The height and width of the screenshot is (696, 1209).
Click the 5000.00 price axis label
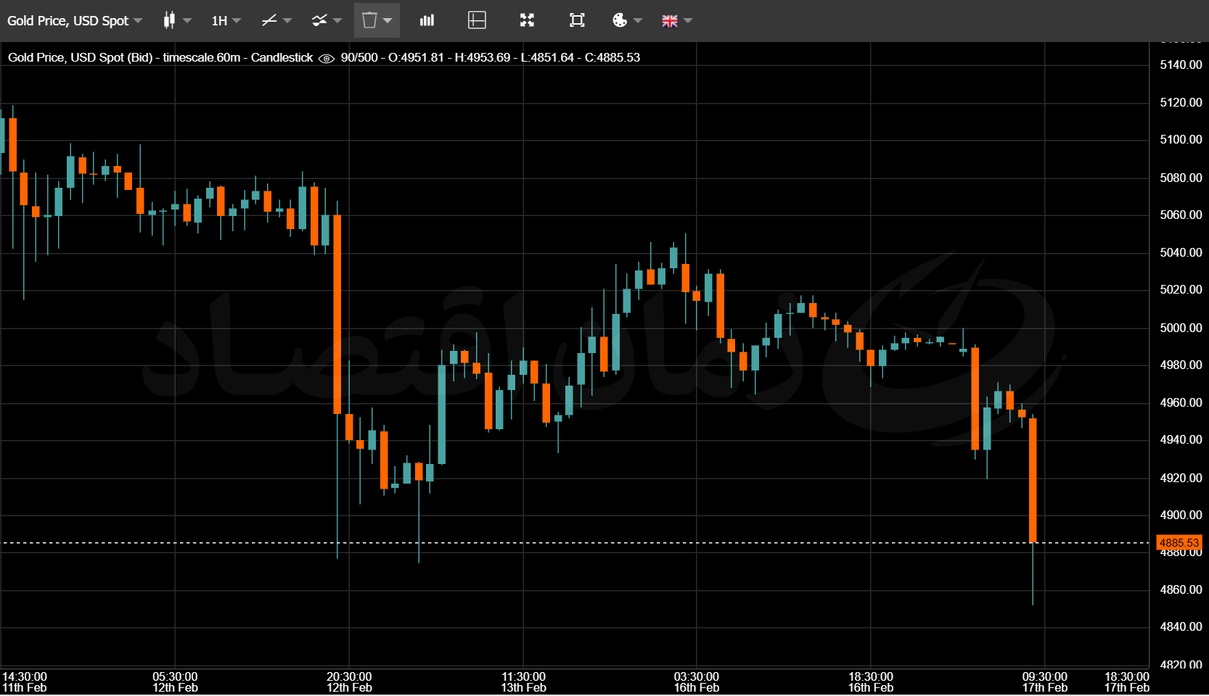click(1181, 328)
